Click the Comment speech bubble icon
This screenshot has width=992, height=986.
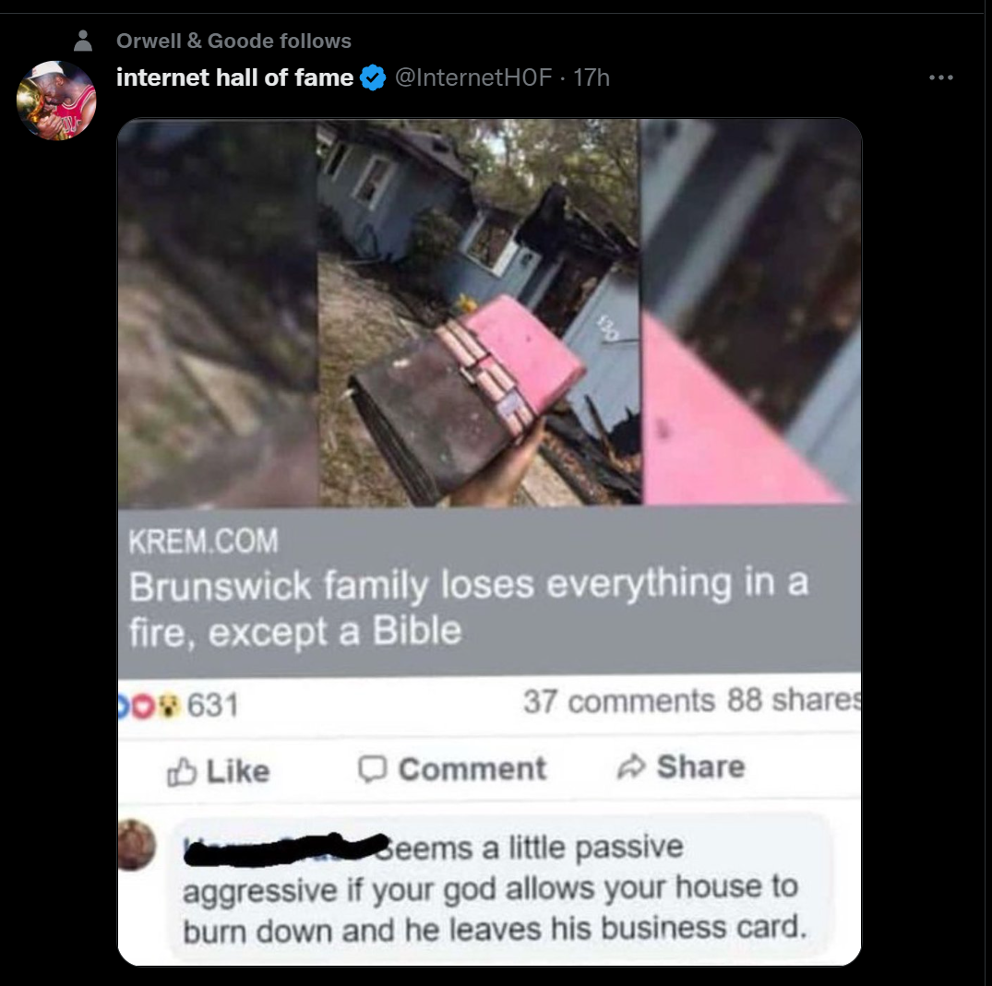pos(372,769)
